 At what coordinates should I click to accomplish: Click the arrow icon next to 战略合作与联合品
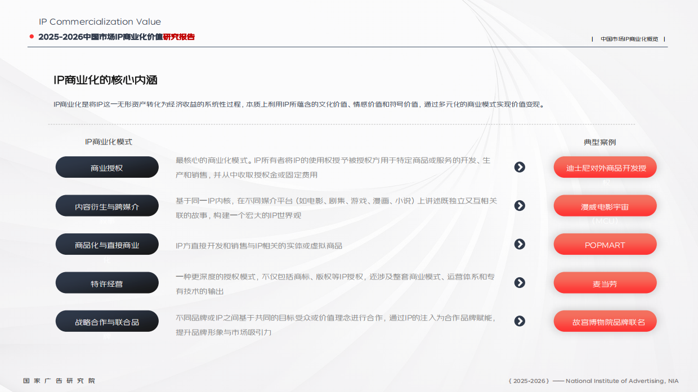pos(520,321)
